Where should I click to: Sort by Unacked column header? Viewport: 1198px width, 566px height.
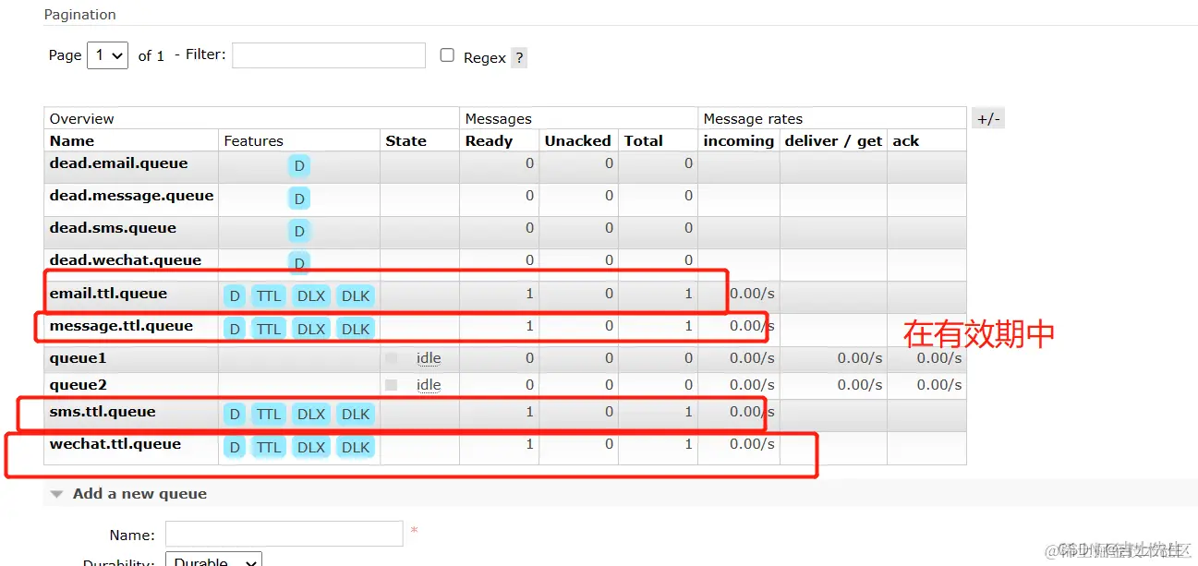click(x=577, y=141)
